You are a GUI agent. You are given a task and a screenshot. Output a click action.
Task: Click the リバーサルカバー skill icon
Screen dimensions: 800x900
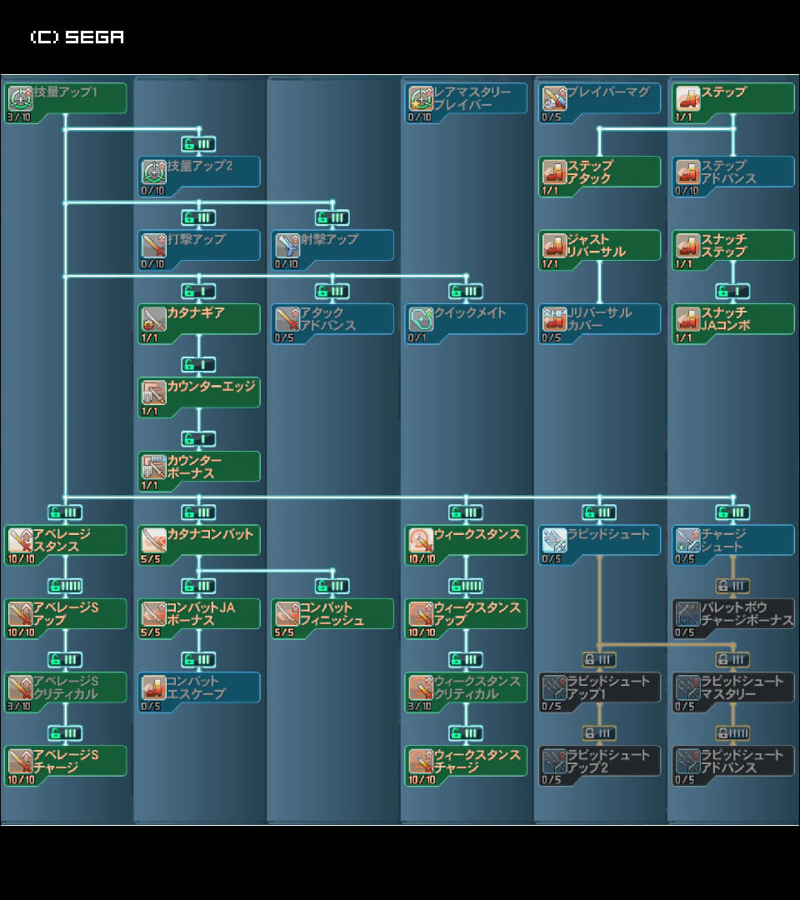click(555, 319)
